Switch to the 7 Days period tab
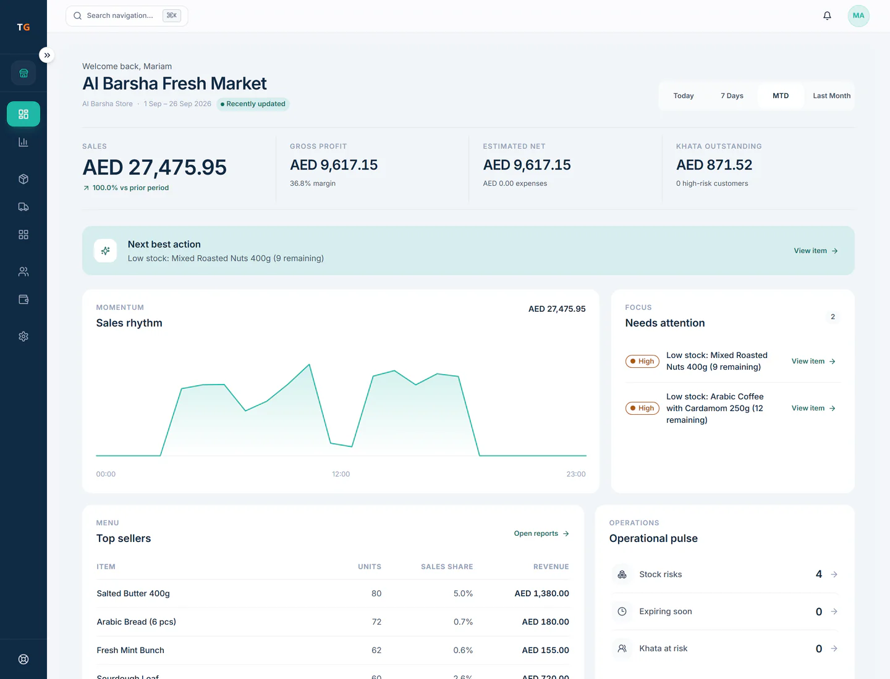Image resolution: width=890 pixels, height=679 pixels. (732, 96)
